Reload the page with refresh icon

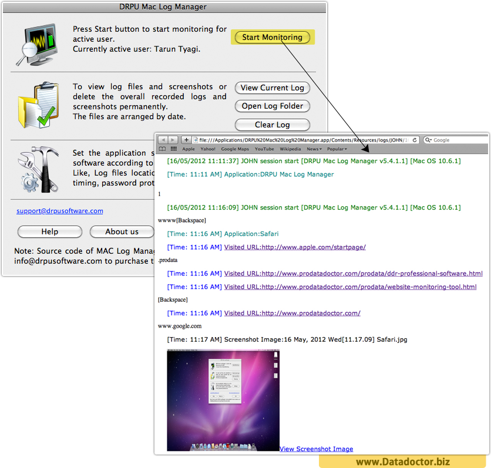[x=415, y=140]
